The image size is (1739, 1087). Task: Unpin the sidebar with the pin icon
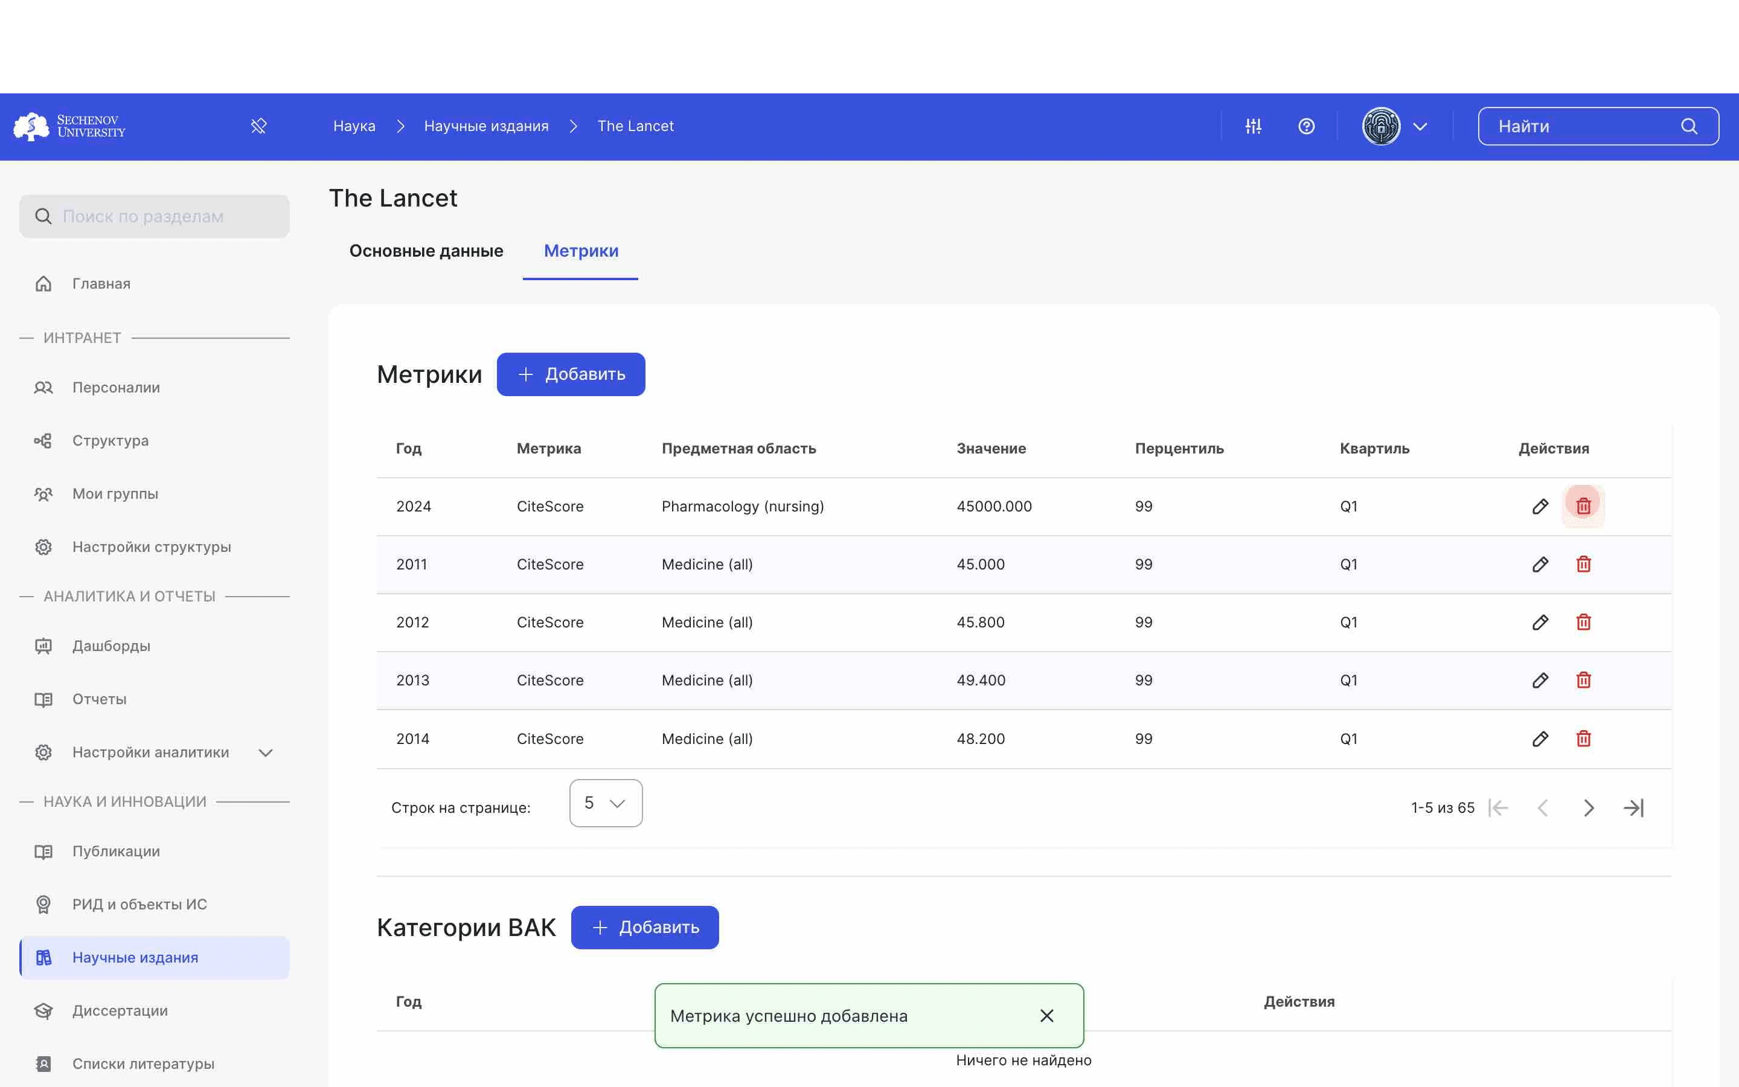(258, 127)
